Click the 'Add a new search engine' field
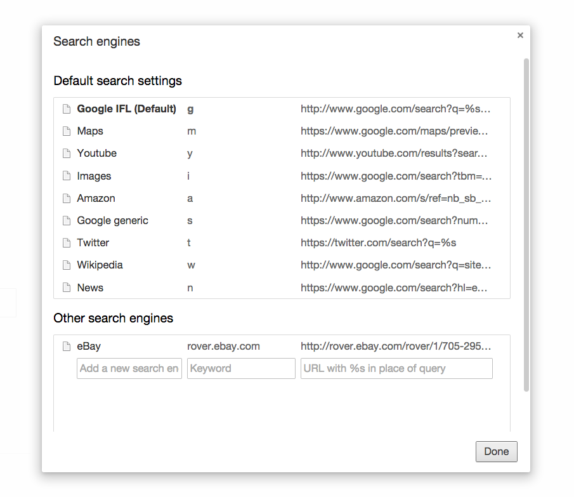 [x=129, y=368]
